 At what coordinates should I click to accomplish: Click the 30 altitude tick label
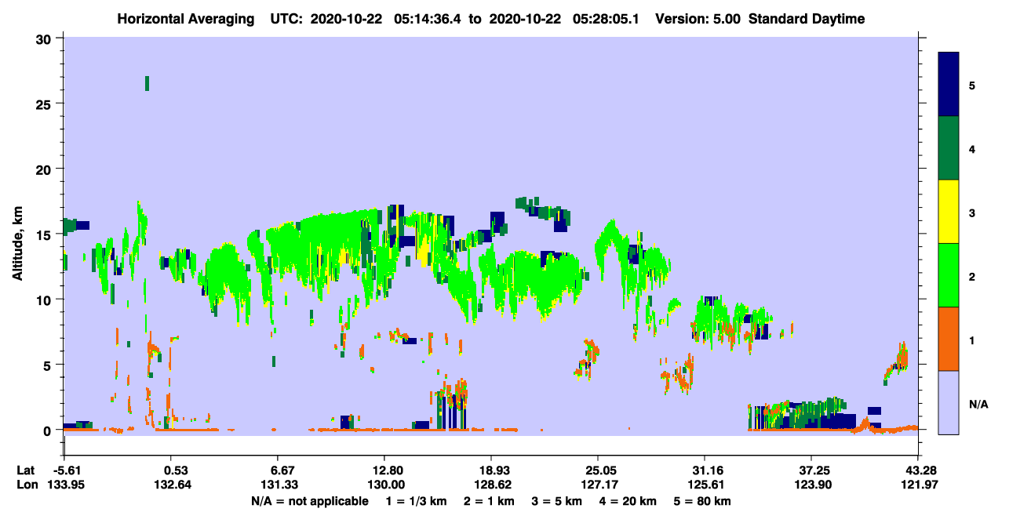click(46, 38)
